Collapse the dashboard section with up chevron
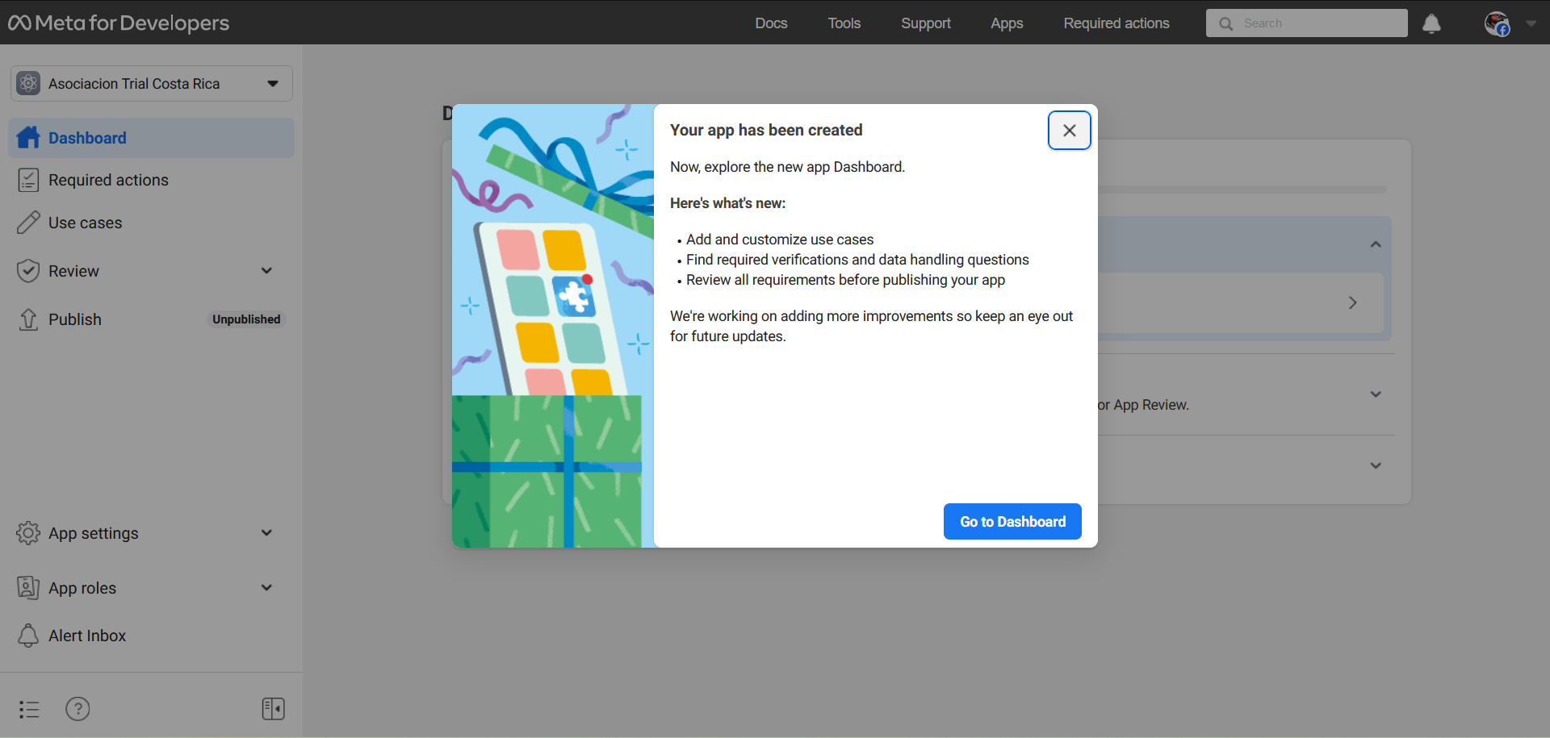Image resolution: width=1550 pixels, height=738 pixels. (1376, 244)
